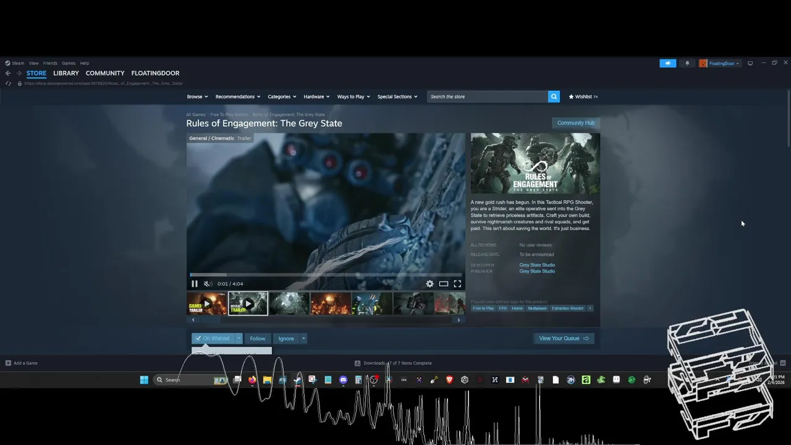Go to the STORE tab

[x=36, y=73]
